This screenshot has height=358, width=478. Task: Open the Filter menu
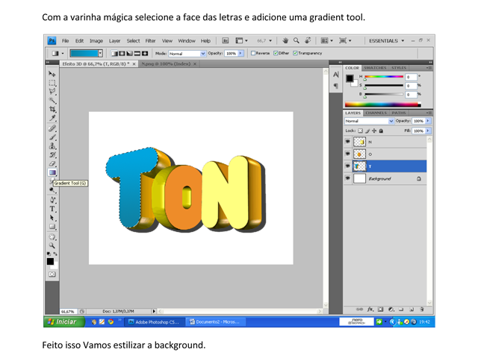click(x=150, y=41)
